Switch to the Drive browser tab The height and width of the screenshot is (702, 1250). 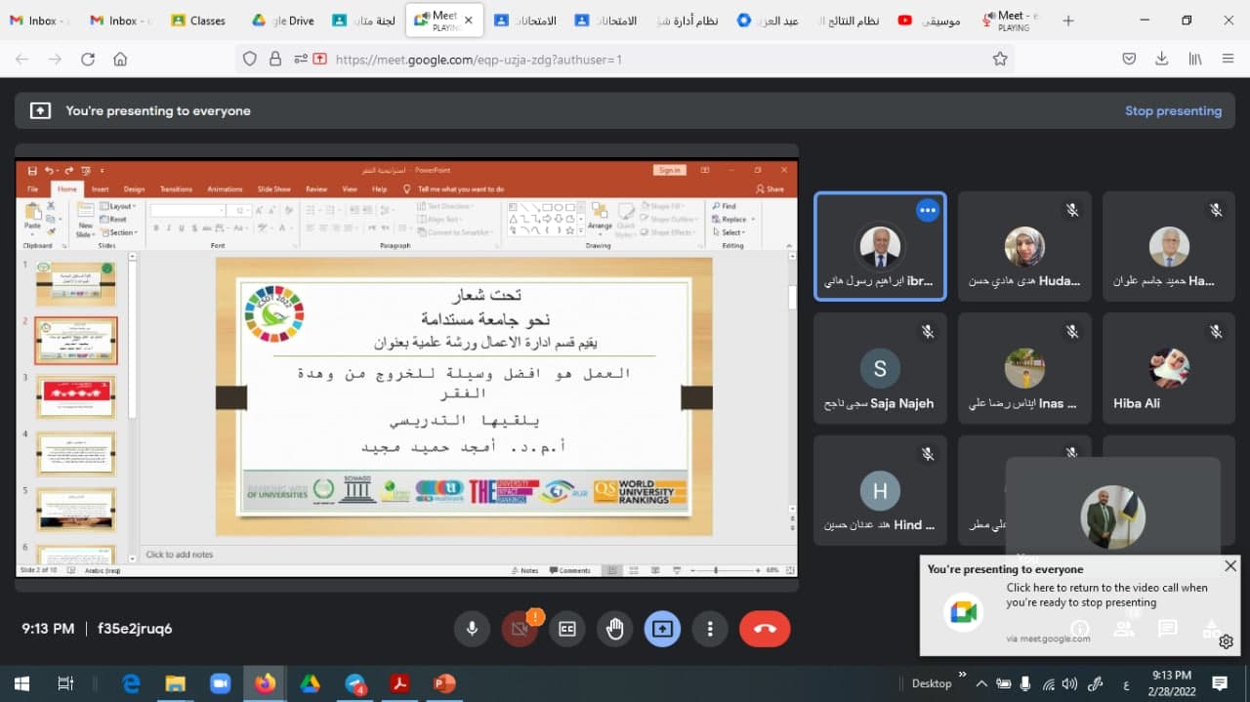pos(282,21)
